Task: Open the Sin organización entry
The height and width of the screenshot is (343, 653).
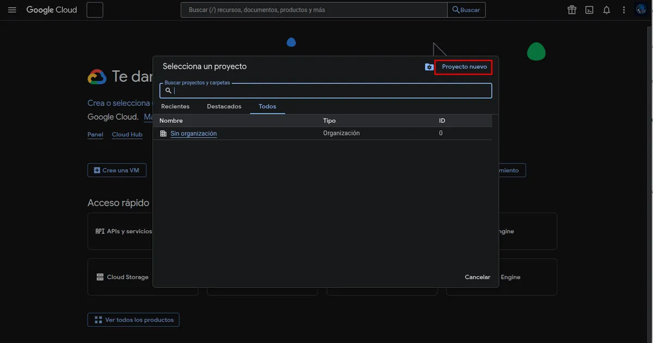Action: pyautogui.click(x=193, y=134)
